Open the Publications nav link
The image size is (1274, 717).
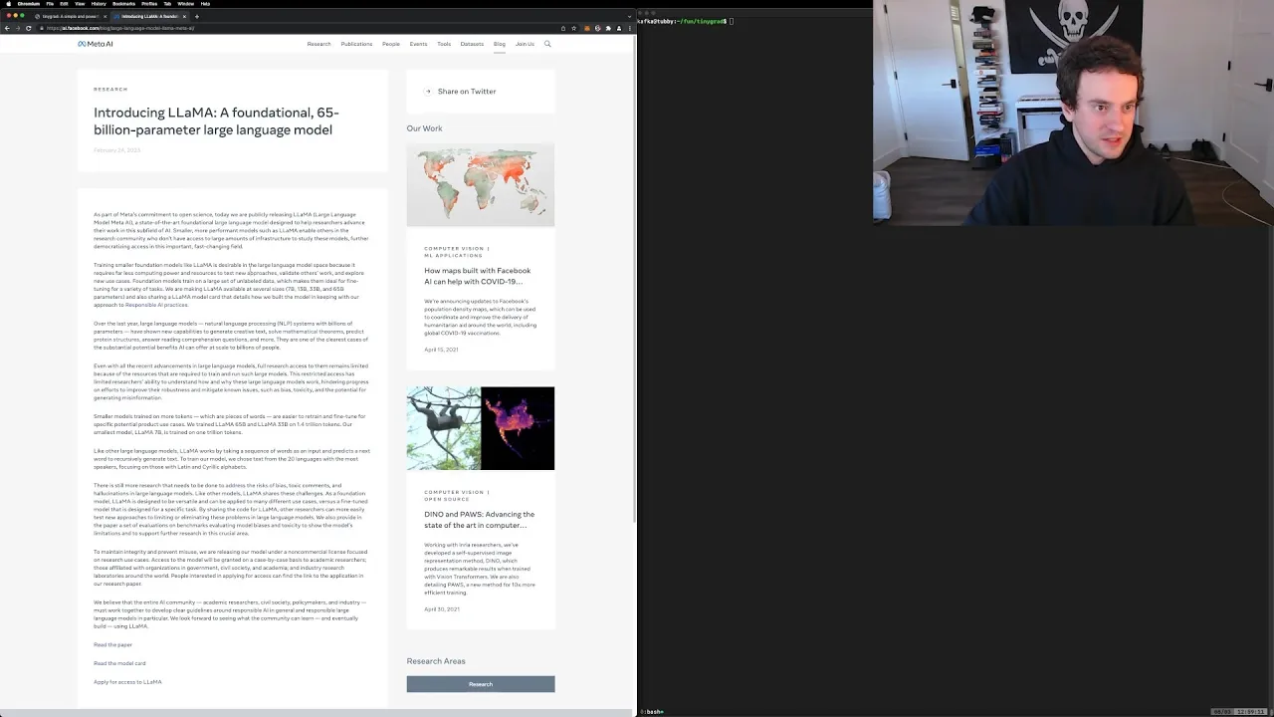pos(356,44)
